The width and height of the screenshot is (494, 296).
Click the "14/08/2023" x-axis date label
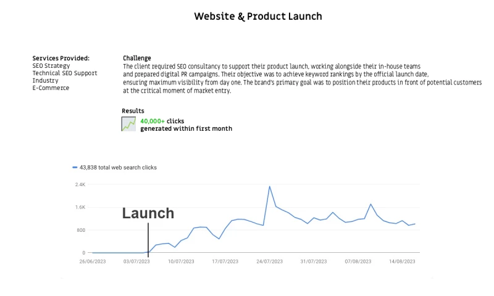tap(402, 261)
